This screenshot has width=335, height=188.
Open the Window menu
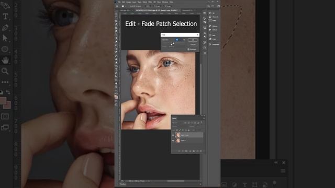click(x=165, y=2)
